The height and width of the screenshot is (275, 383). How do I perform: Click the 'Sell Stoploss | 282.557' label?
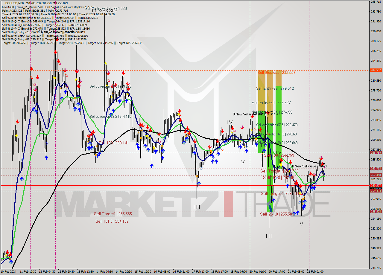[x=276, y=72]
